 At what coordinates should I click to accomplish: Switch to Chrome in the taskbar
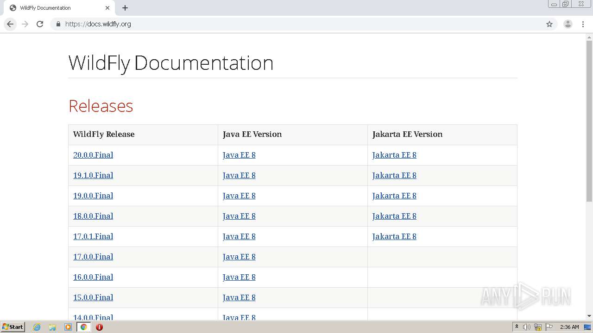point(84,327)
